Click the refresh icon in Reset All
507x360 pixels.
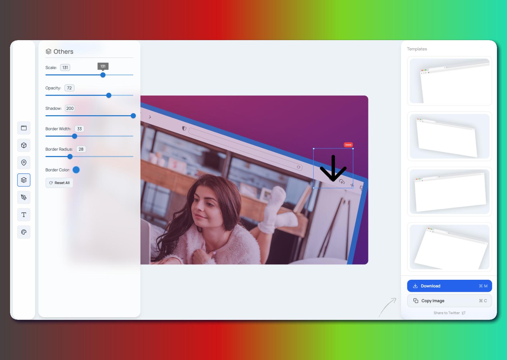pyautogui.click(x=51, y=183)
